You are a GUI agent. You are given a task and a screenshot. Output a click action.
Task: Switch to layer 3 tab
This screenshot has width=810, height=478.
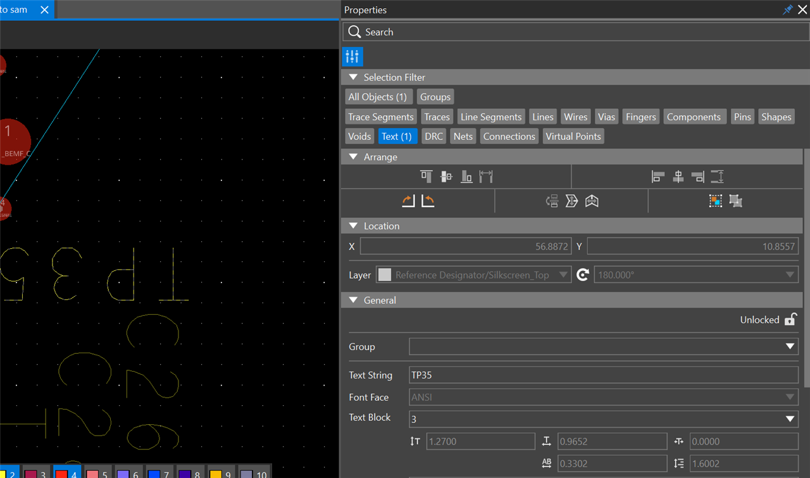point(35,472)
